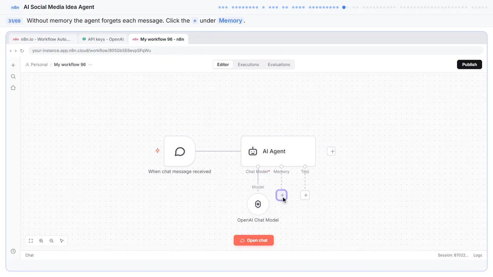Click the browser URL address field
The height and width of the screenshot is (277, 493).
[255, 50]
